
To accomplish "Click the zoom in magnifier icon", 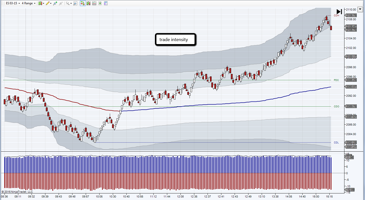I will 55,3.
